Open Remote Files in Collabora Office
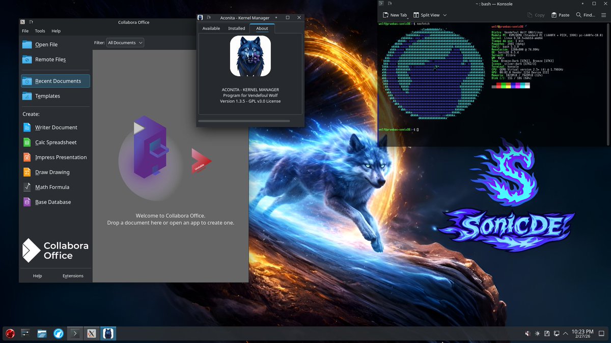The image size is (611, 343). coord(55,59)
